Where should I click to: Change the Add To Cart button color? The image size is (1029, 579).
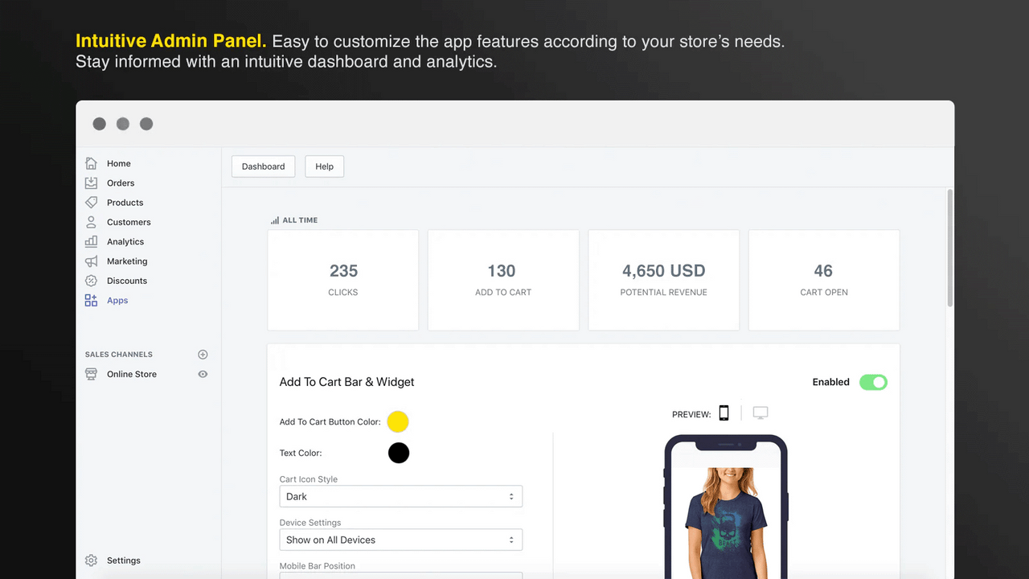[398, 421]
